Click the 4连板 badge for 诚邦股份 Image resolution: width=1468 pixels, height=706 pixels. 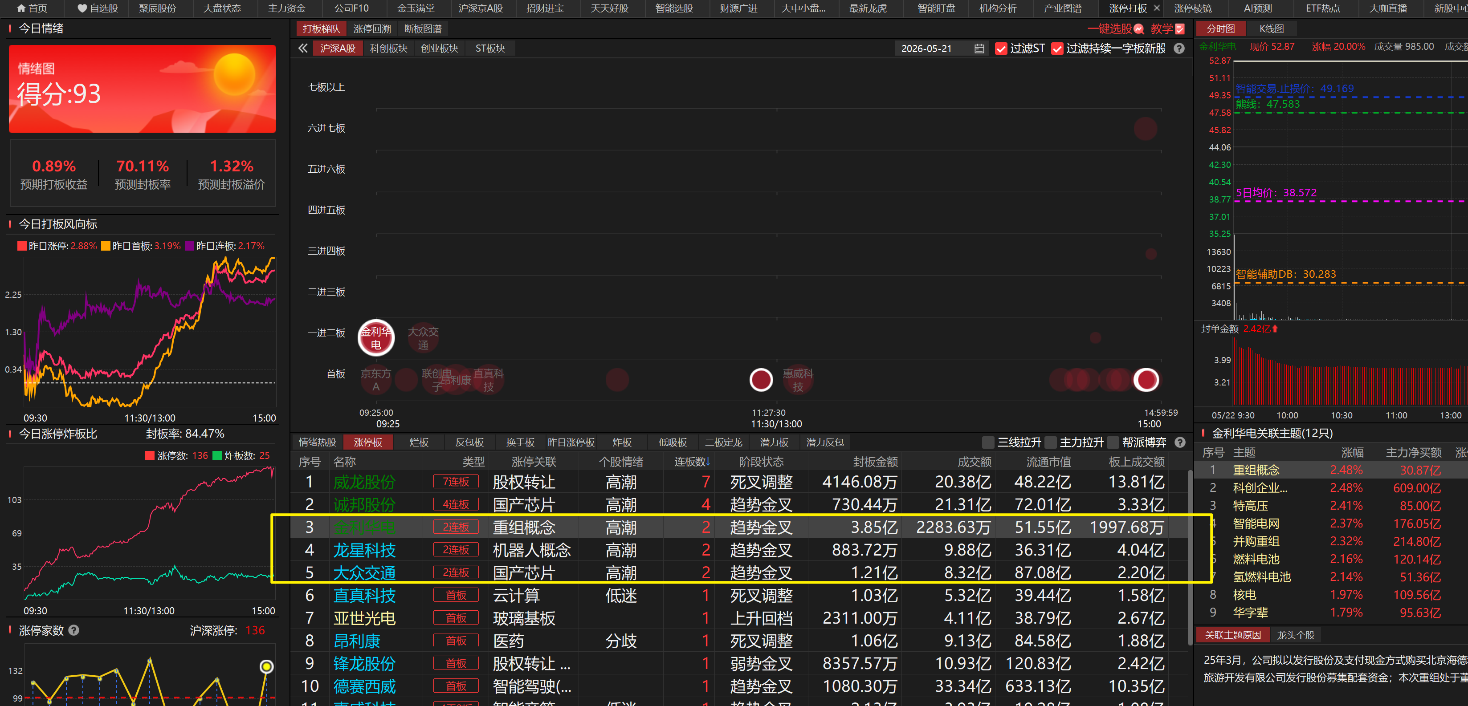(455, 504)
